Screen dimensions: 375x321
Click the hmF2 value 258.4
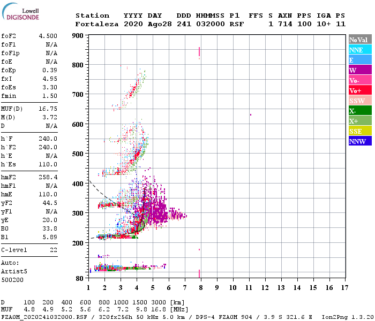pyautogui.click(x=48, y=177)
